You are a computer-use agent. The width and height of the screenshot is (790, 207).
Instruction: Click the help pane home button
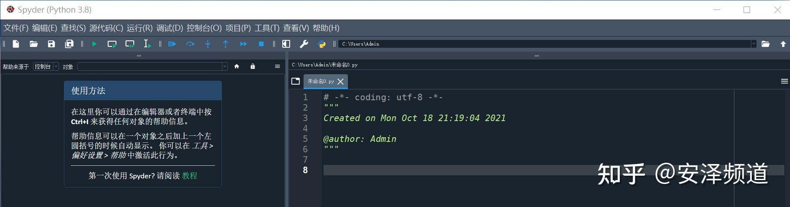point(237,66)
